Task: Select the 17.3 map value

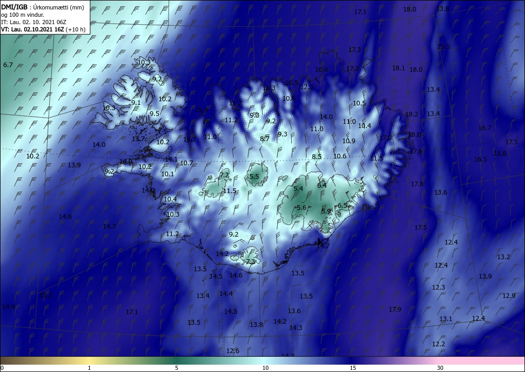Action: coord(354,49)
